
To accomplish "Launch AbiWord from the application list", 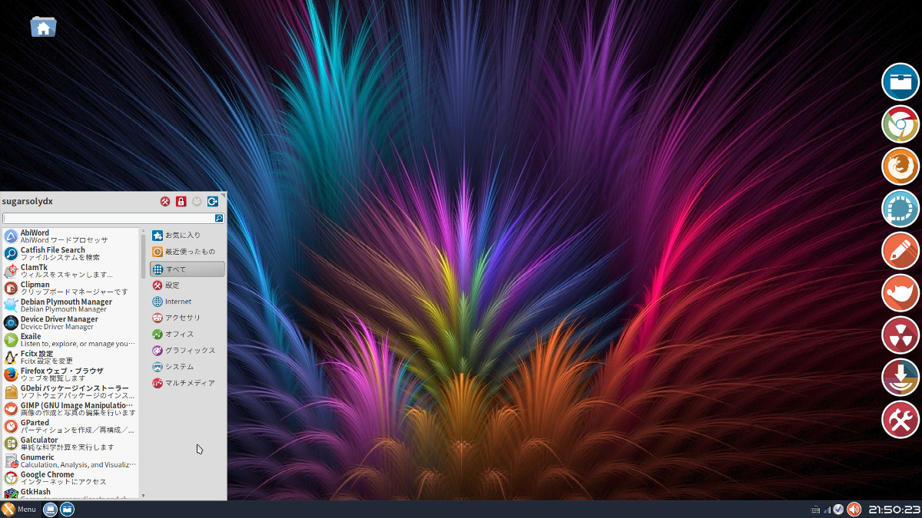I will [x=70, y=236].
